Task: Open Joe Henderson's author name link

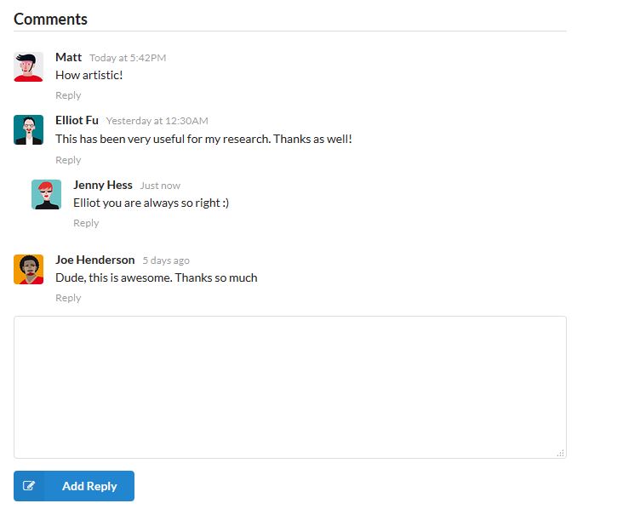Action: click(x=94, y=260)
